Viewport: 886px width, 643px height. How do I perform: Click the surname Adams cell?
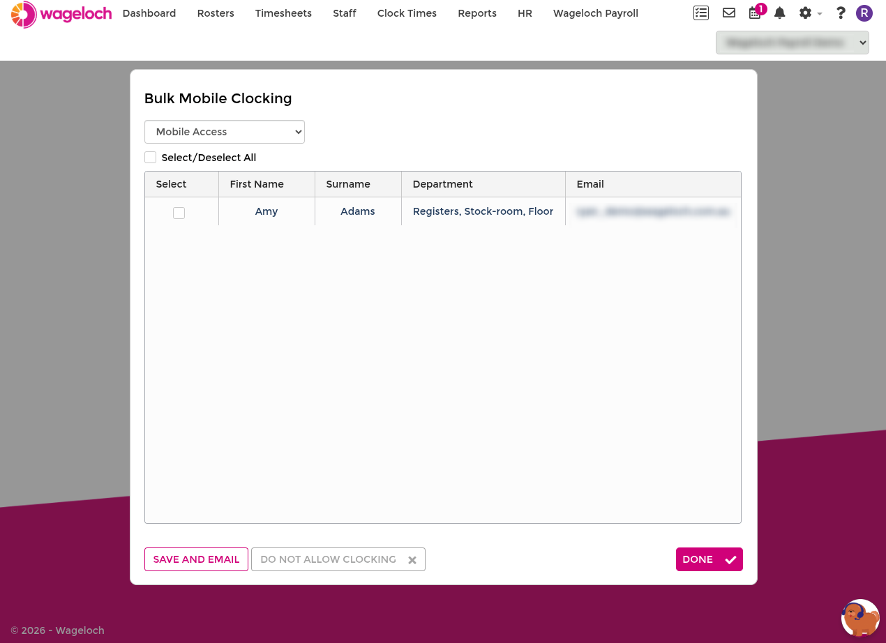358,211
